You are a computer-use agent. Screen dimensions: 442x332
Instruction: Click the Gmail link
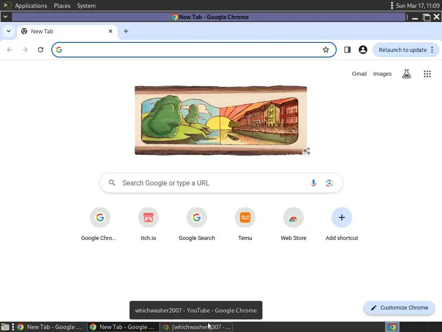[x=359, y=73]
